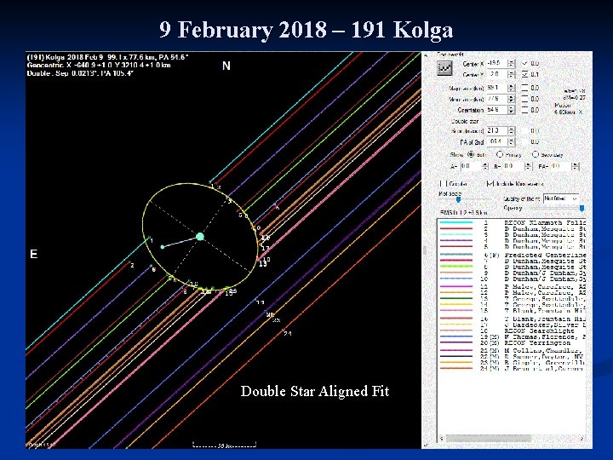
Task: Click the PA- field stepper arrows
Action: click(x=575, y=166)
